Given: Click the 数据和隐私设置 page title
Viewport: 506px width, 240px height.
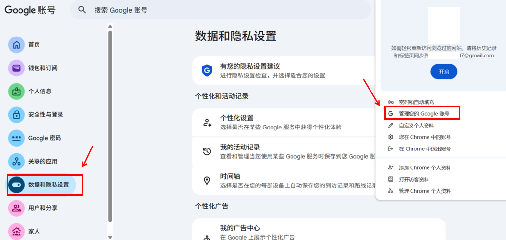Looking at the screenshot, I should (x=236, y=36).
